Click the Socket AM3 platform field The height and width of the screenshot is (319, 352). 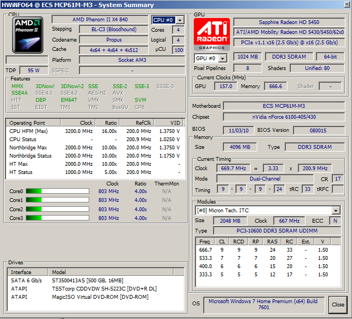click(x=132, y=60)
